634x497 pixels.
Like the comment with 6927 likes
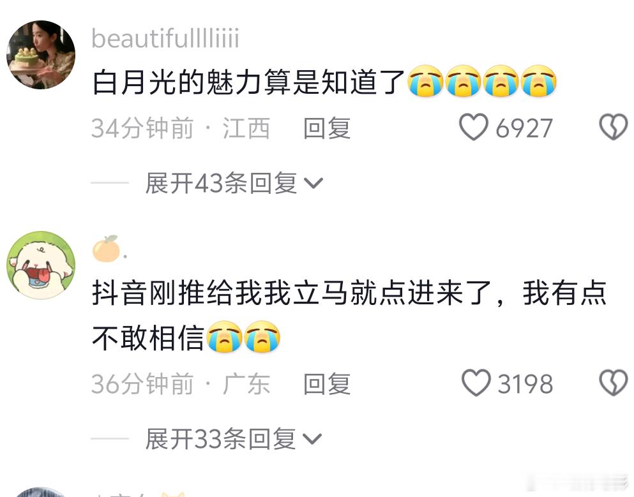[x=474, y=128]
